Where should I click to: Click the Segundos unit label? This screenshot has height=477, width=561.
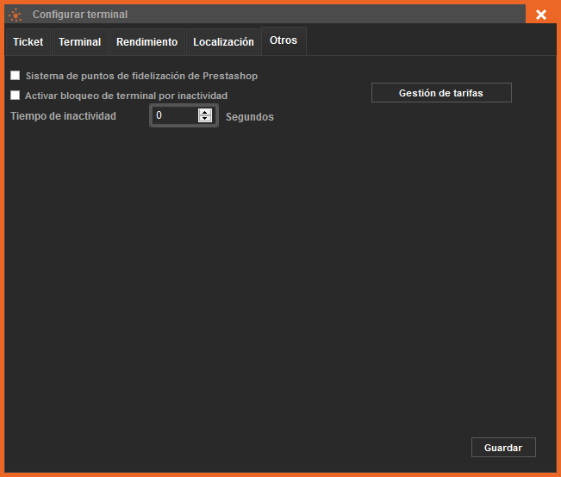tap(250, 117)
